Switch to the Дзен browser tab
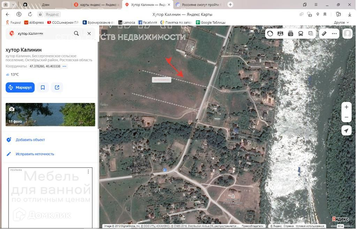The width and height of the screenshot is (357, 230). [x=45, y=5]
